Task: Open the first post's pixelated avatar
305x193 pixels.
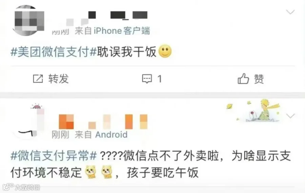Action: click(29, 21)
